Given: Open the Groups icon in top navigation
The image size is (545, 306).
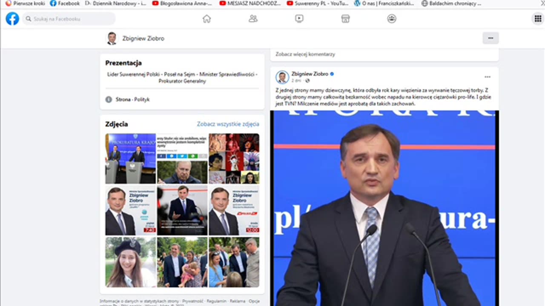Looking at the screenshot, I should pyautogui.click(x=392, y=19).
